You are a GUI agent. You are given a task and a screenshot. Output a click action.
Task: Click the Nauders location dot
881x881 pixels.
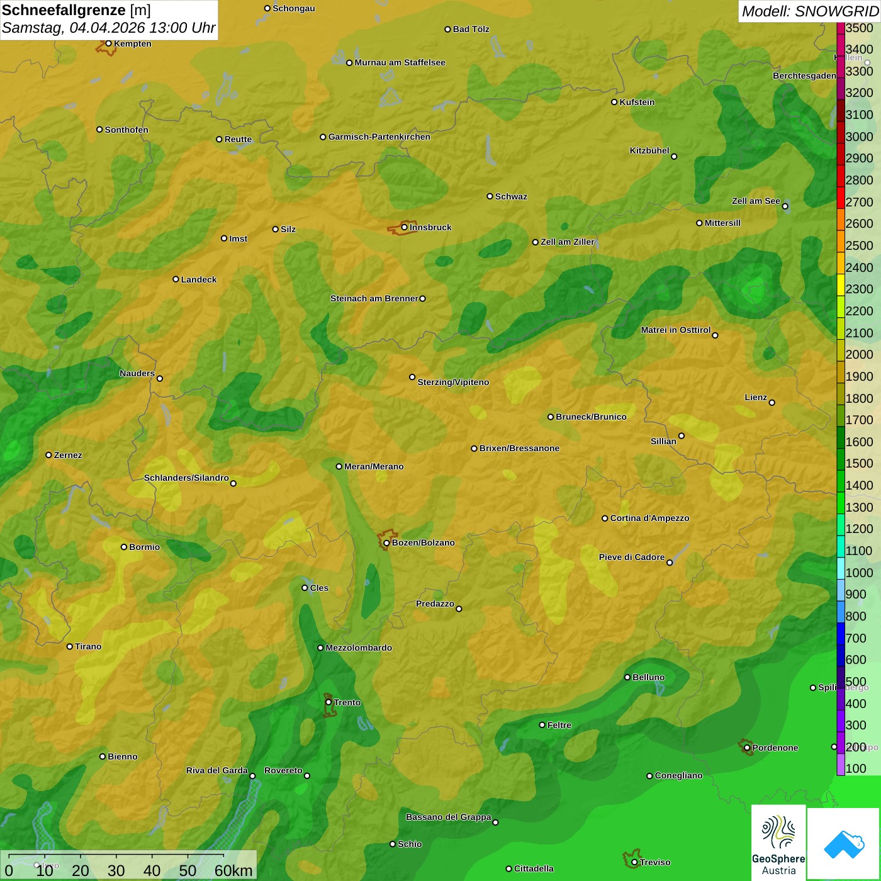(x=159, y=378)
